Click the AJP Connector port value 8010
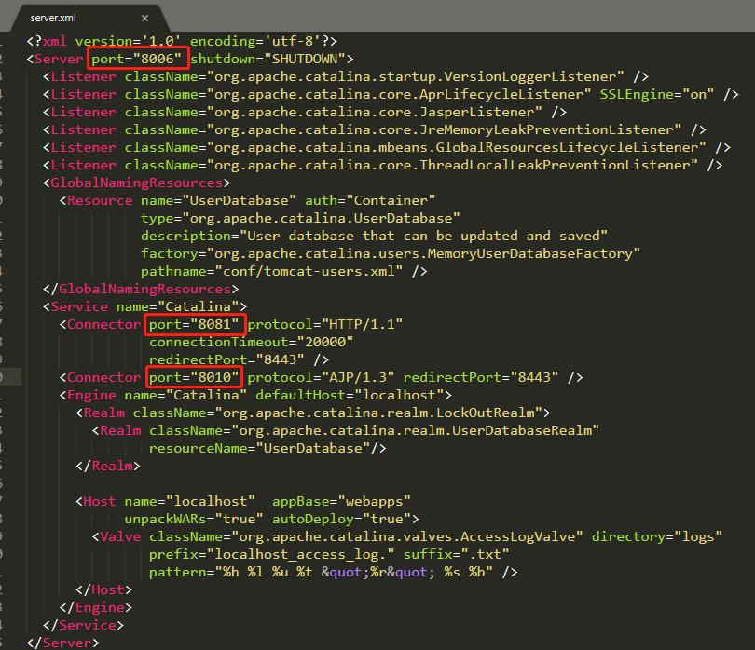 click(213, 377)
